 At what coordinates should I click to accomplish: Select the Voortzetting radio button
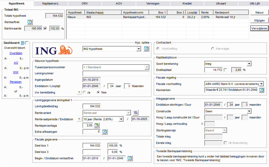(x=158, y=49)
